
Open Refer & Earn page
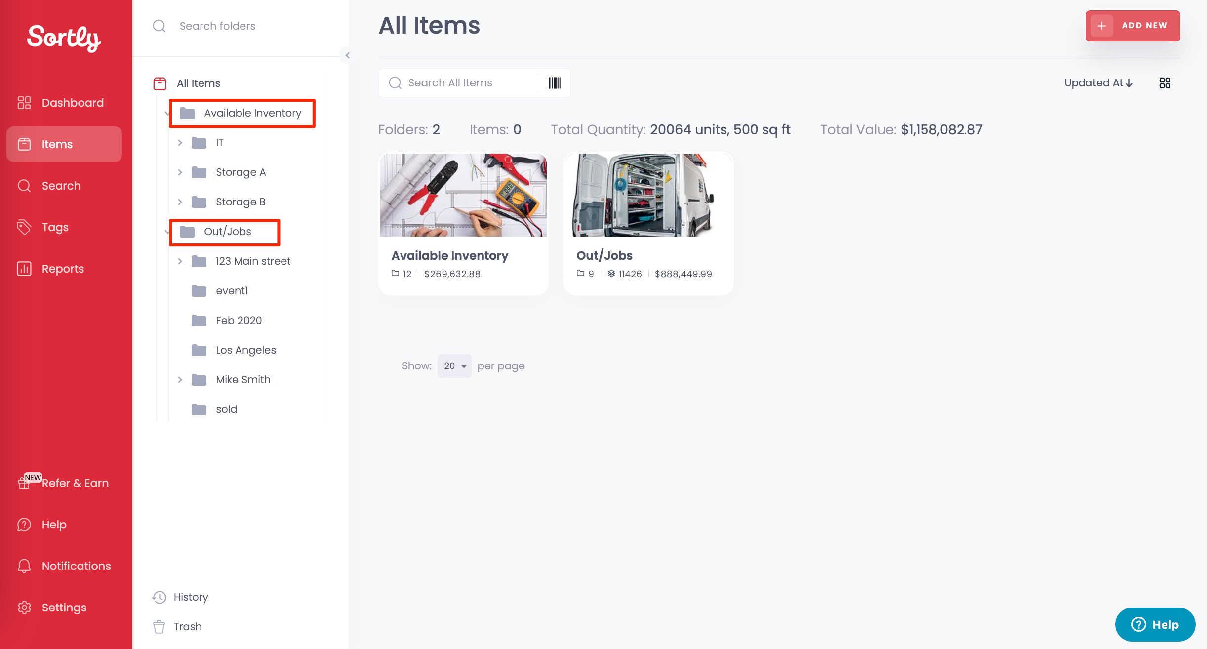tap(64, 483)
